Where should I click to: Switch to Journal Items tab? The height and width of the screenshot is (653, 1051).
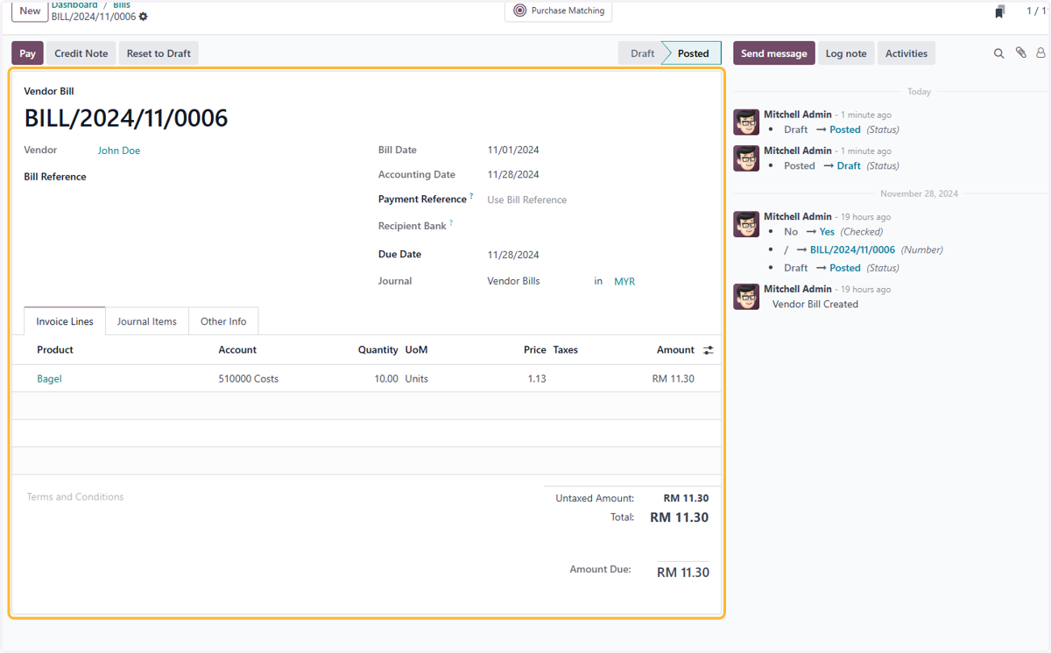coord(147,321)
